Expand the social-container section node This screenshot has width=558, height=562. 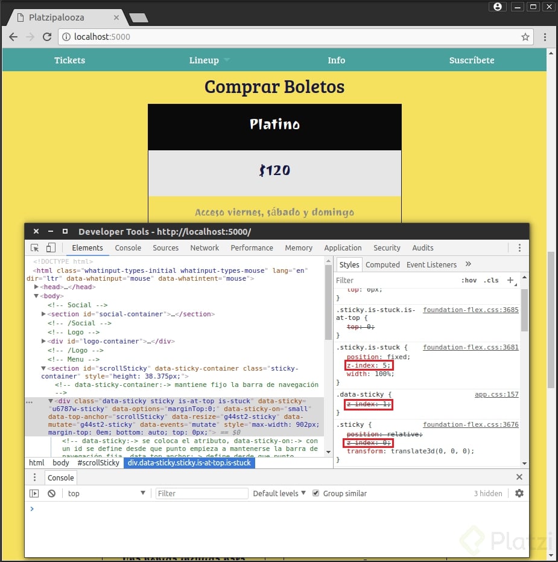tap(43, 314)
